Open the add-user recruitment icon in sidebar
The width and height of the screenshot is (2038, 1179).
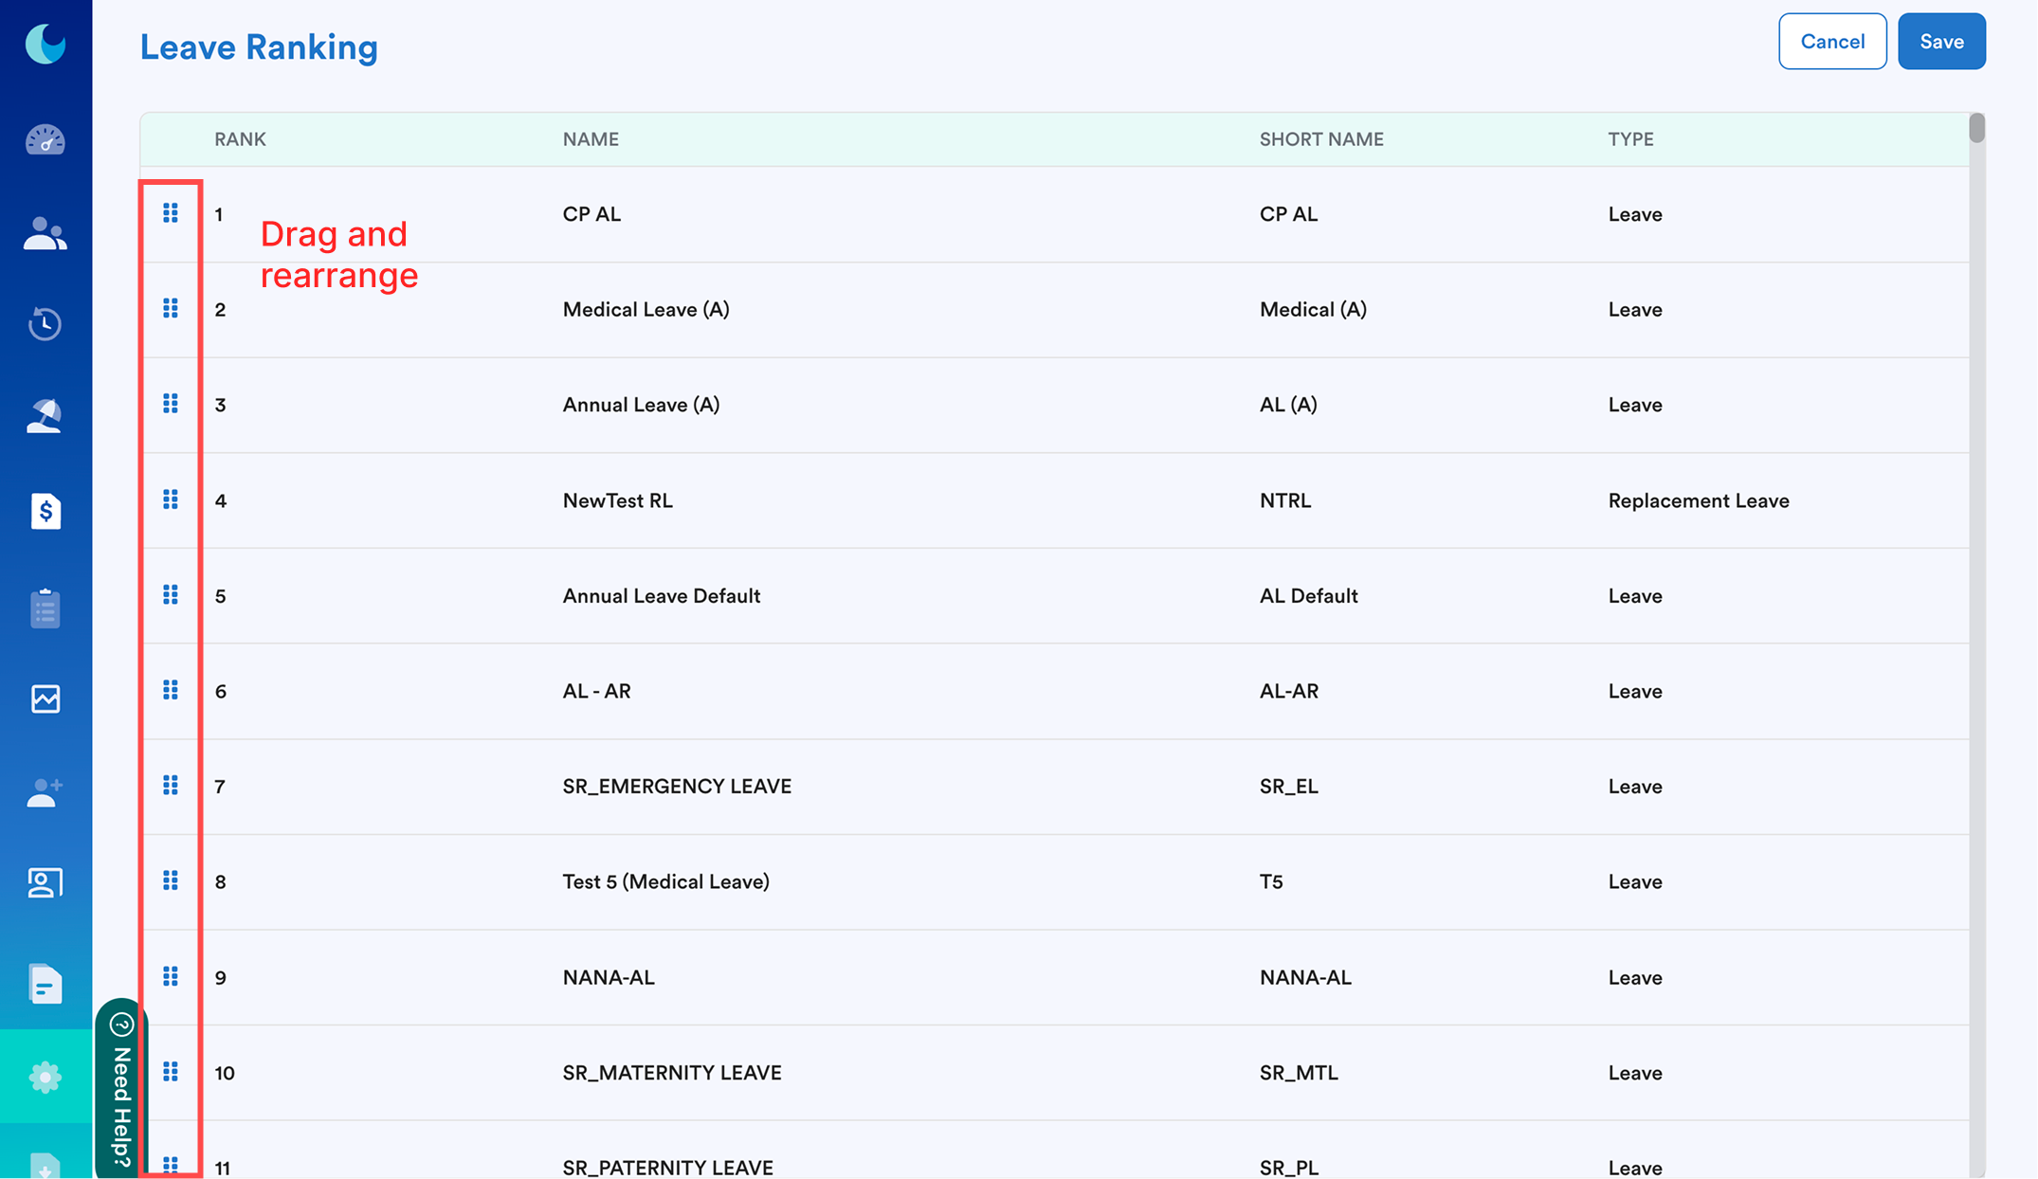pos(45,792)
